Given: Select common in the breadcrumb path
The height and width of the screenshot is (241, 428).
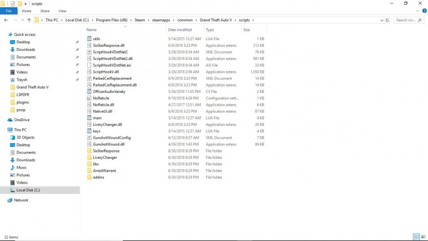Looking at the screenshot, I should (185, 20).
